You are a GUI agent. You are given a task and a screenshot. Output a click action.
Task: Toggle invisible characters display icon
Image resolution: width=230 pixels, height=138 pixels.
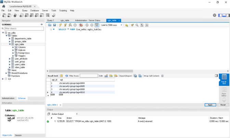142,25
